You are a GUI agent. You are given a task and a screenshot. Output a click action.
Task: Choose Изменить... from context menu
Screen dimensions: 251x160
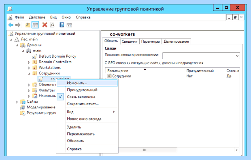[x=87, y=83]
